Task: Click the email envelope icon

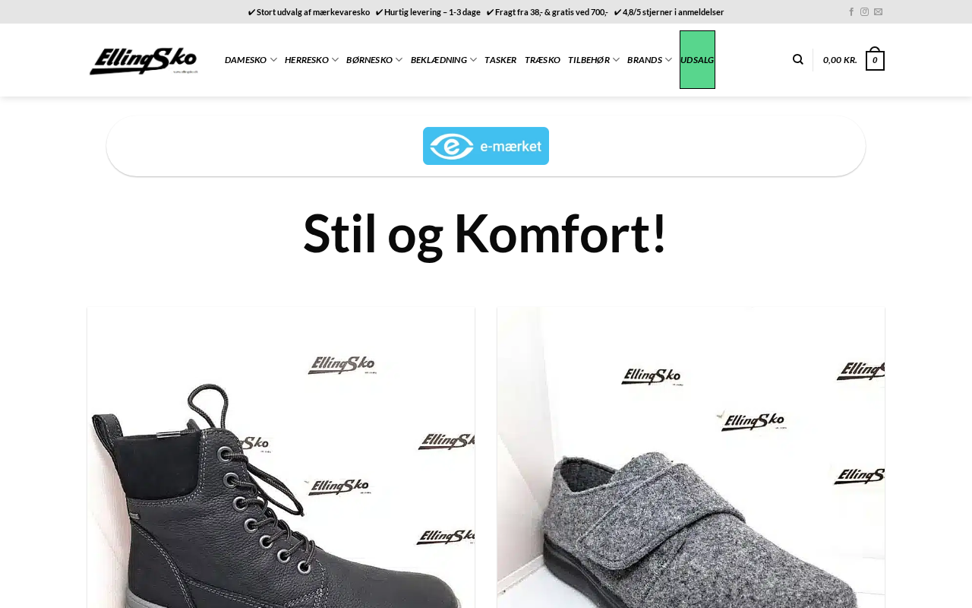Action: (878, 12)
